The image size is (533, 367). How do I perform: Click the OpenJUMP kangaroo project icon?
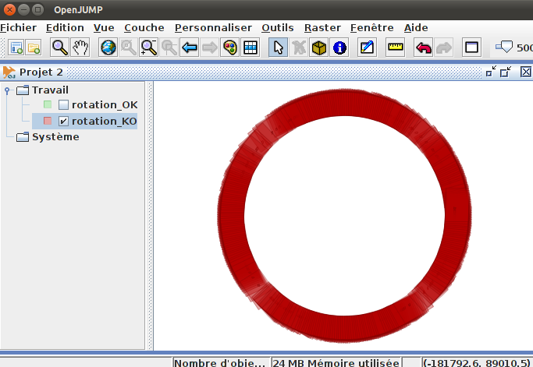[9, 72]
